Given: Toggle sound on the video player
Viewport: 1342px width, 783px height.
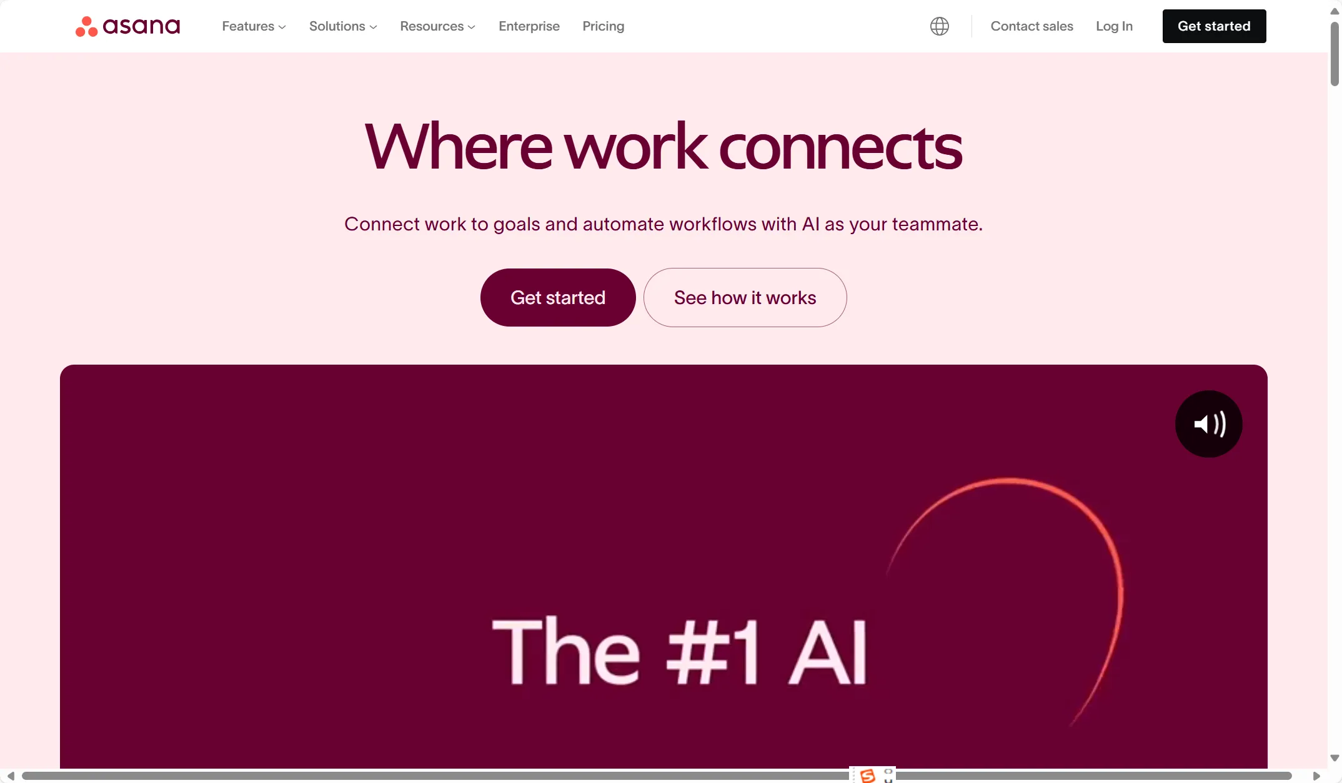Looking at the screenshot, I should coord(1208,423).
